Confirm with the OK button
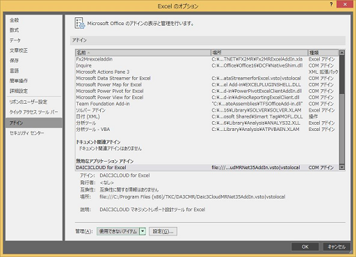The width and height of the screenshot is (356, 257). (305, 247)
